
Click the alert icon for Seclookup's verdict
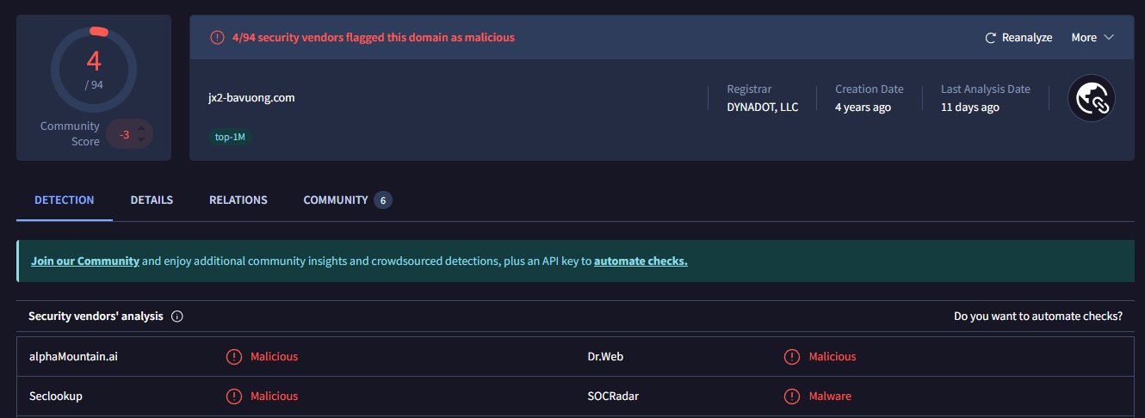pyautogui.click(x=234, y=396)
